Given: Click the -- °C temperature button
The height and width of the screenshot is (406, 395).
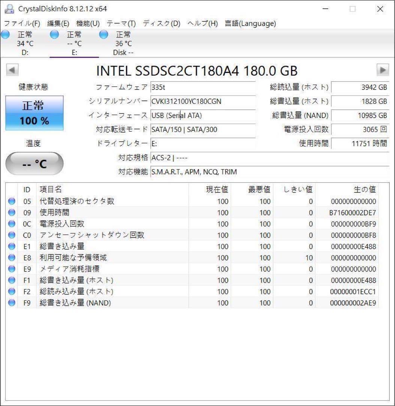Looking at the screenshot, I should pyautogui.click(x=34, y=163).
